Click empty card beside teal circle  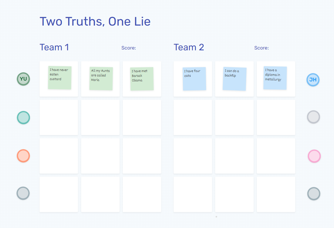(x=59, y=117)
